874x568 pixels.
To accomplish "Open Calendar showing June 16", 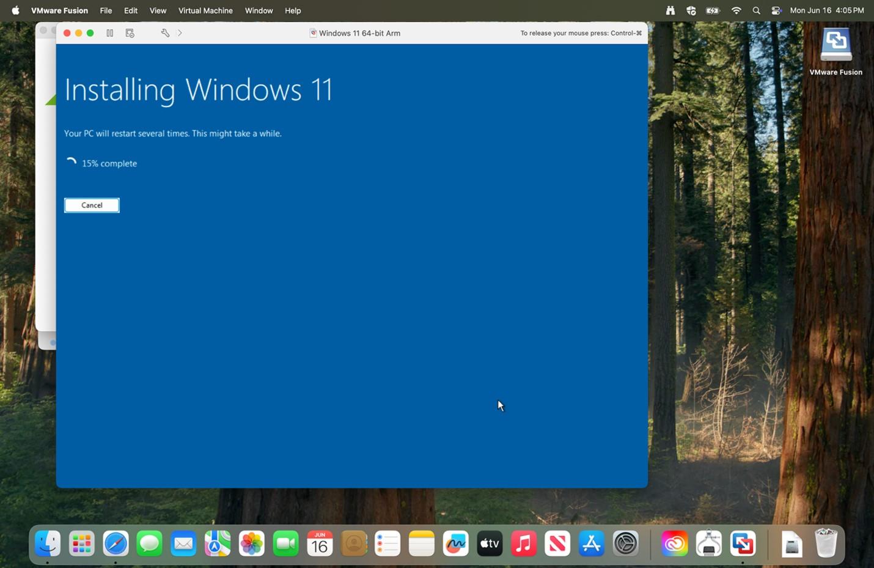I will pyautogui.click(x=320, y=543).
